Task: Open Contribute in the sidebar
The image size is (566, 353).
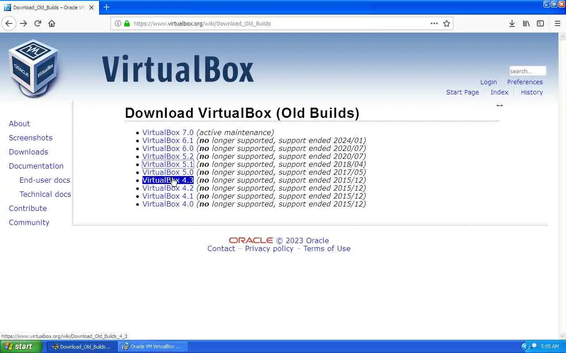Action: click(28, 208)
